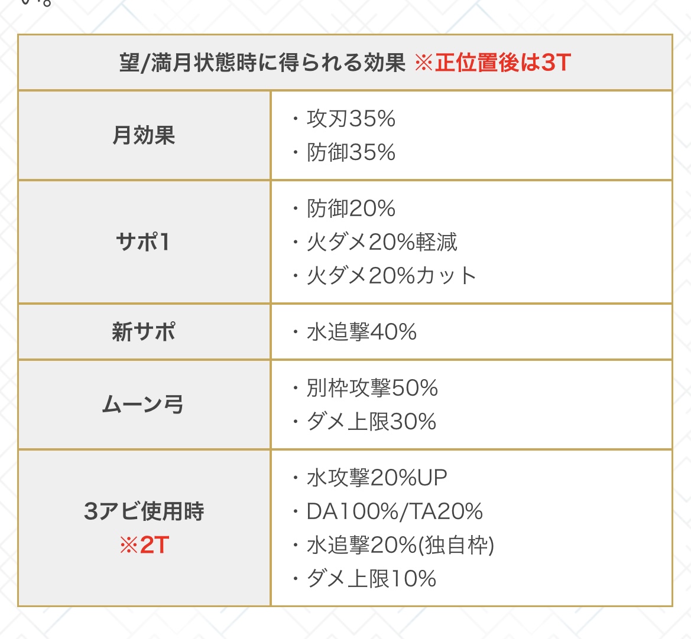Viewport: 691px width, 639px height.
Task: Click the 望/満月状態時に得られる効果 table header
Action: [262, 63]
